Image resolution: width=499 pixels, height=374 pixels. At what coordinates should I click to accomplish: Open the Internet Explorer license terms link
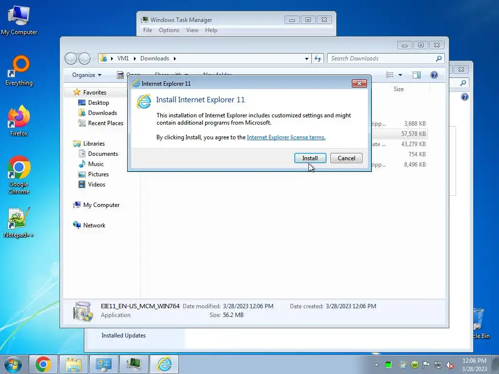286,137
